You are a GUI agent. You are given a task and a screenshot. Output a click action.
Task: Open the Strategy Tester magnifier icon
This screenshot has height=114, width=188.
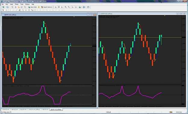pyautogui.click(x=25, y=7)
